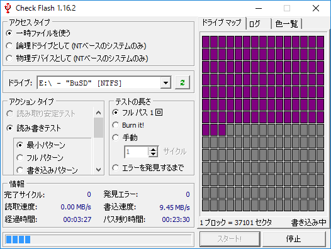Click the bottom-right gray block in drive map
This screenshot has height=249, width=331.
320,206
